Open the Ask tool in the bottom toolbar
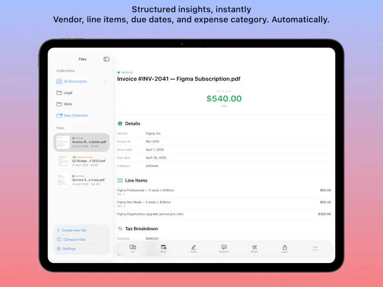Viewport: 383px width, 287px height. (133, 246)
